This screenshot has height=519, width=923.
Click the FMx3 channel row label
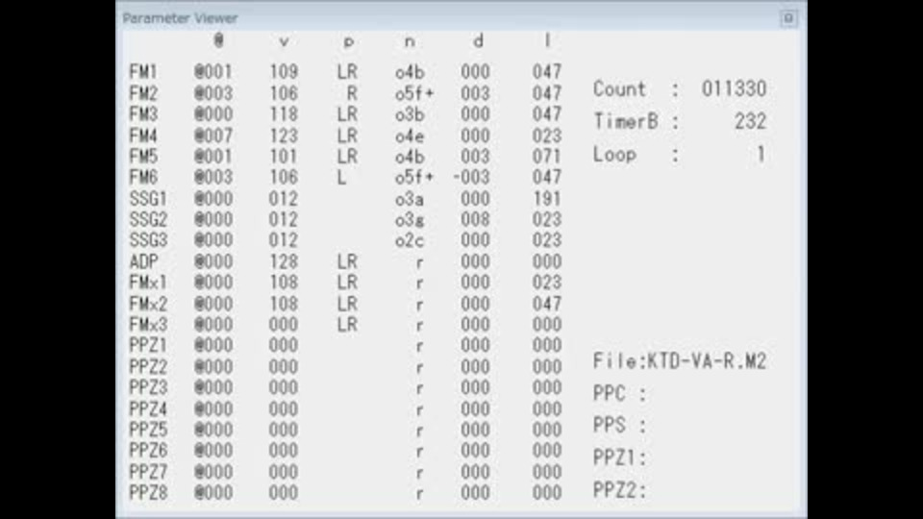point(148,324)
